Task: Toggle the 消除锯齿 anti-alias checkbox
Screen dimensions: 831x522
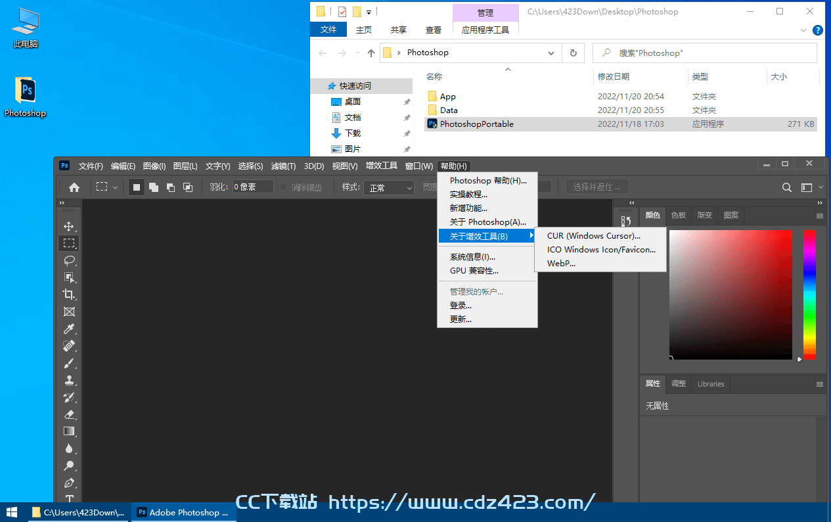Action: point(284,187)
